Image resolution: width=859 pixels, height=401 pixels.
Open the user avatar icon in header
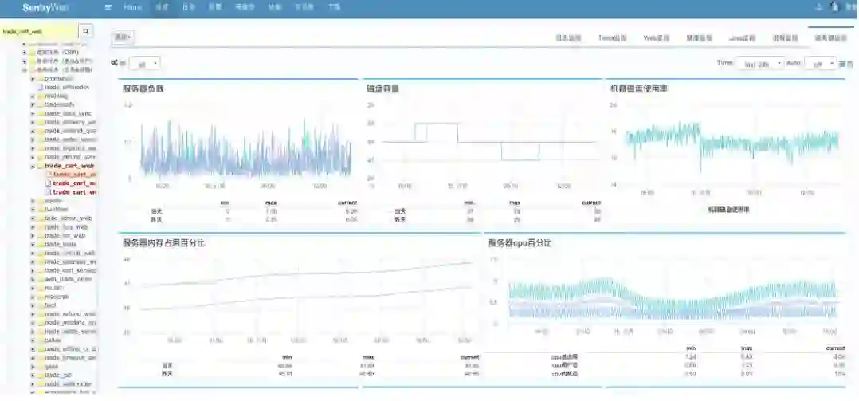pos(835,6)
